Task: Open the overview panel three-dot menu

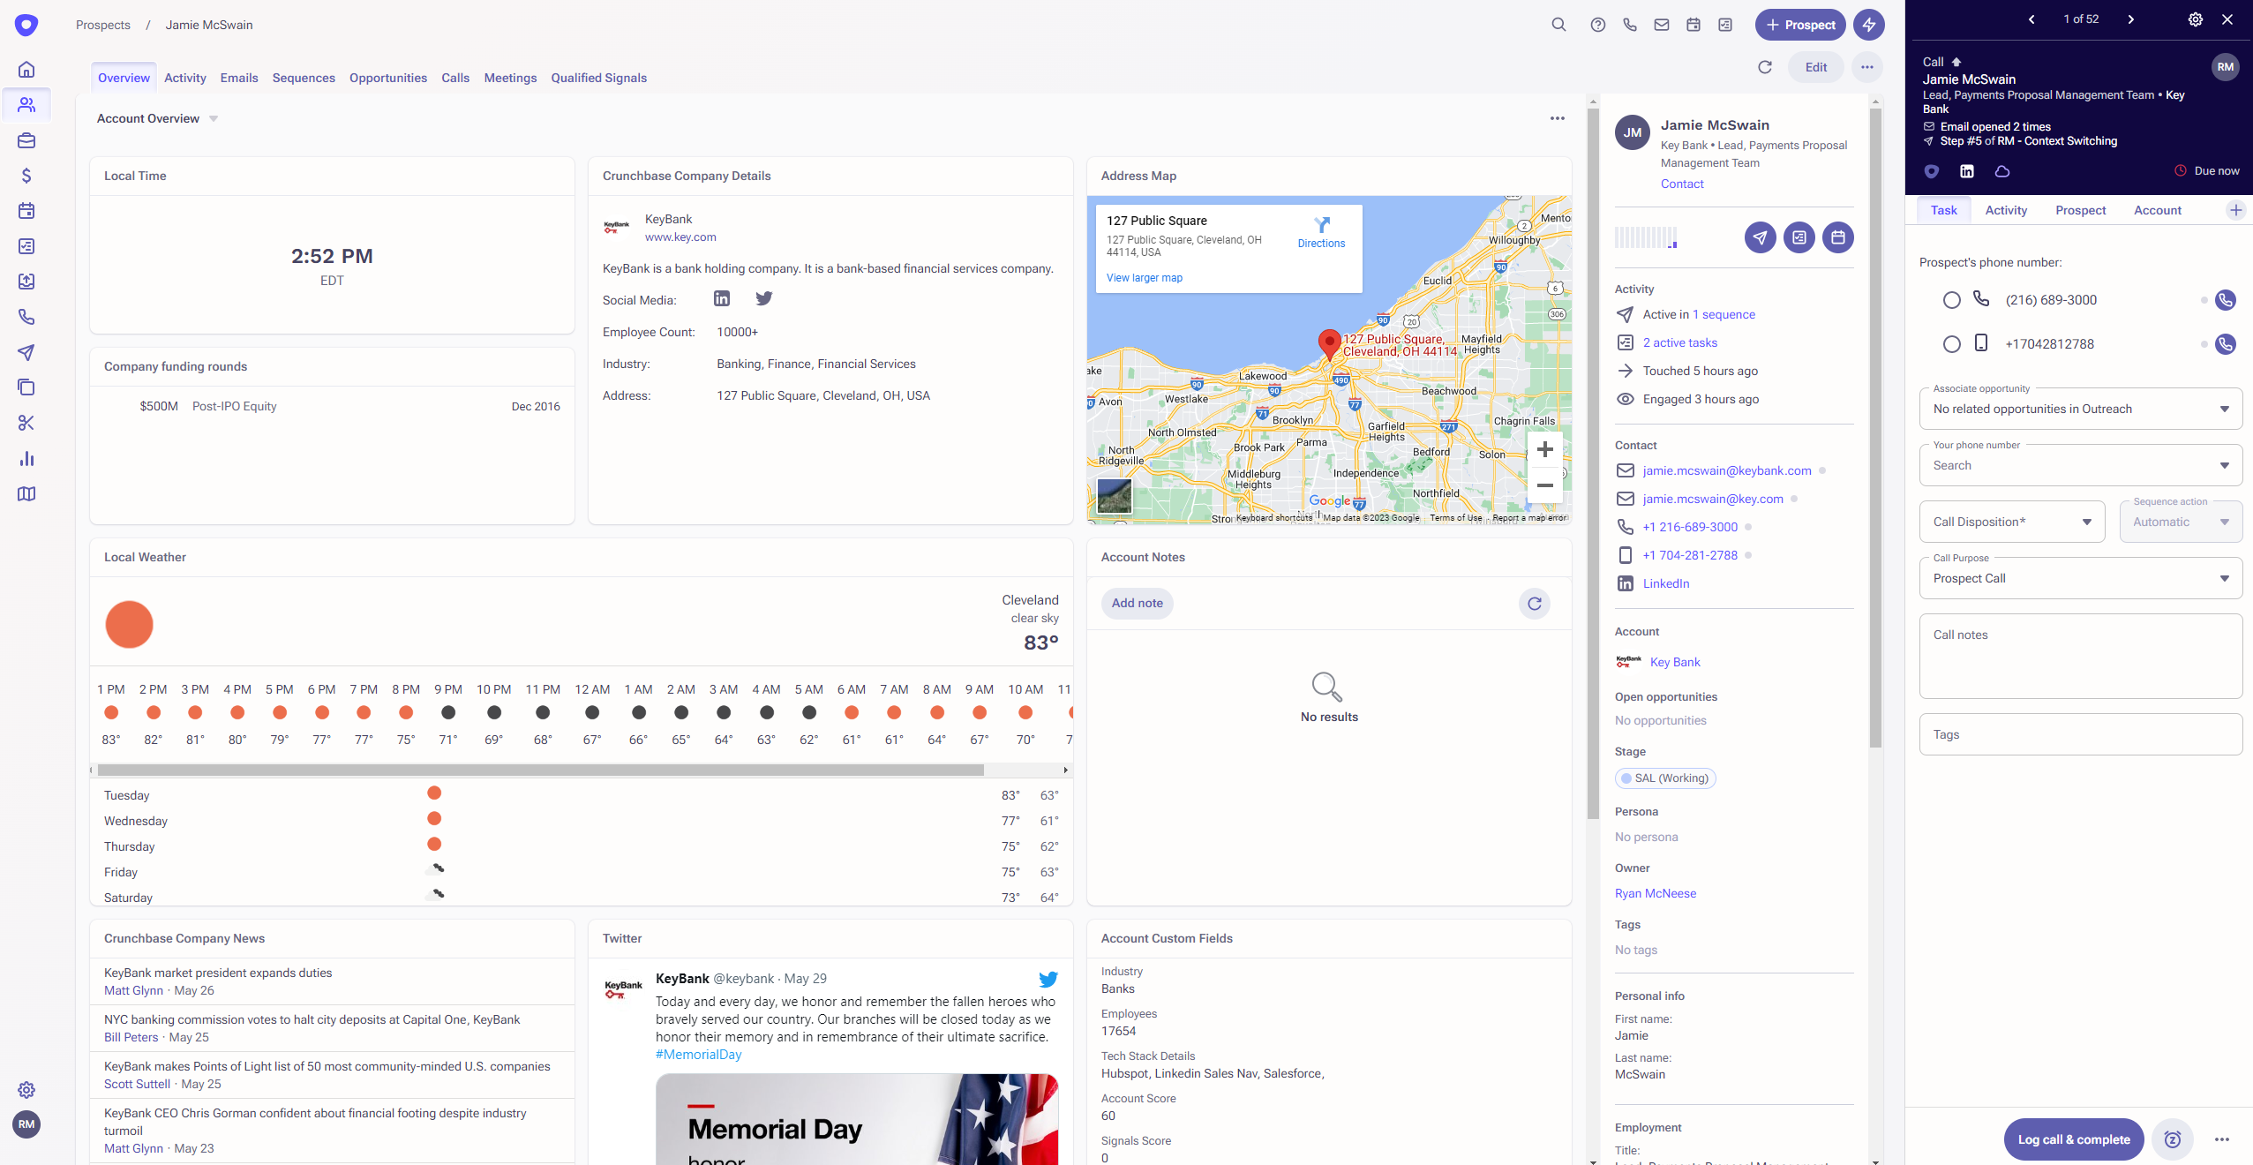Action: pyautogui.click(x=1557, y=119)
